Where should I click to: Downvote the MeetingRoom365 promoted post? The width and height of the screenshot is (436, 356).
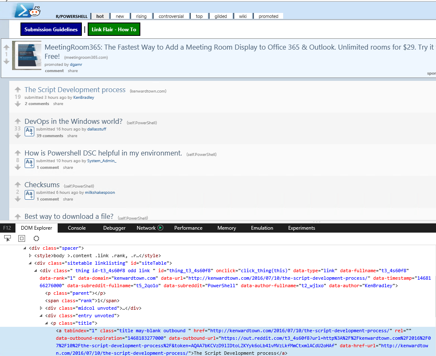click(6, 62)
